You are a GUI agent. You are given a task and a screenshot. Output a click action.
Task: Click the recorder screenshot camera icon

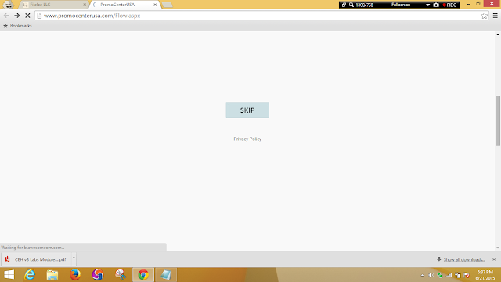click(436, 5)
